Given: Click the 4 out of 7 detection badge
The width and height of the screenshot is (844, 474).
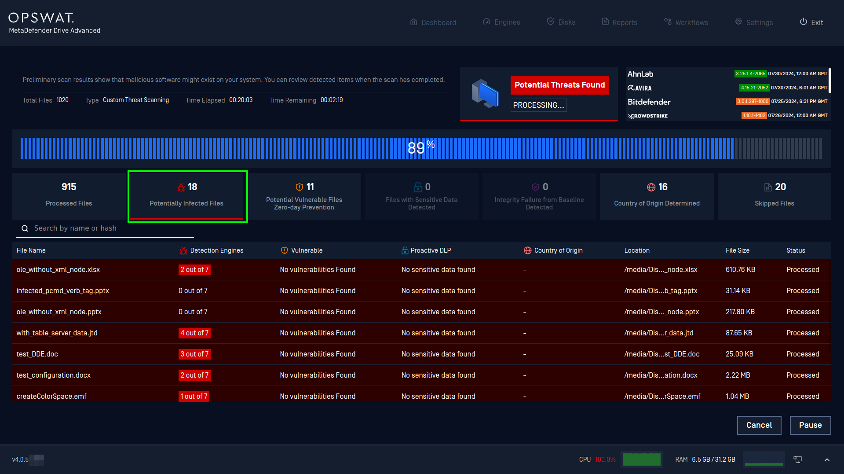Looking at the screenshot, I should point(194,333).
